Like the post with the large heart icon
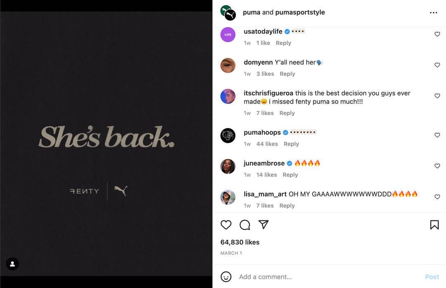Screen dimensions: 446x288 226,225
